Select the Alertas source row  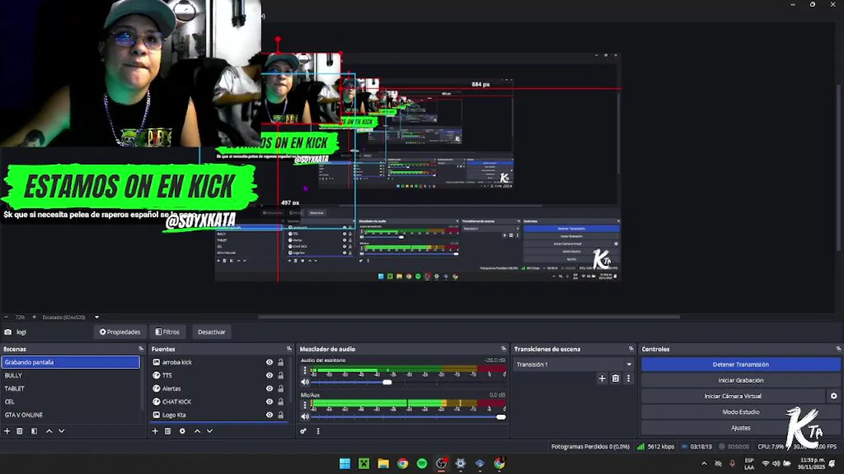click(220, 388)
